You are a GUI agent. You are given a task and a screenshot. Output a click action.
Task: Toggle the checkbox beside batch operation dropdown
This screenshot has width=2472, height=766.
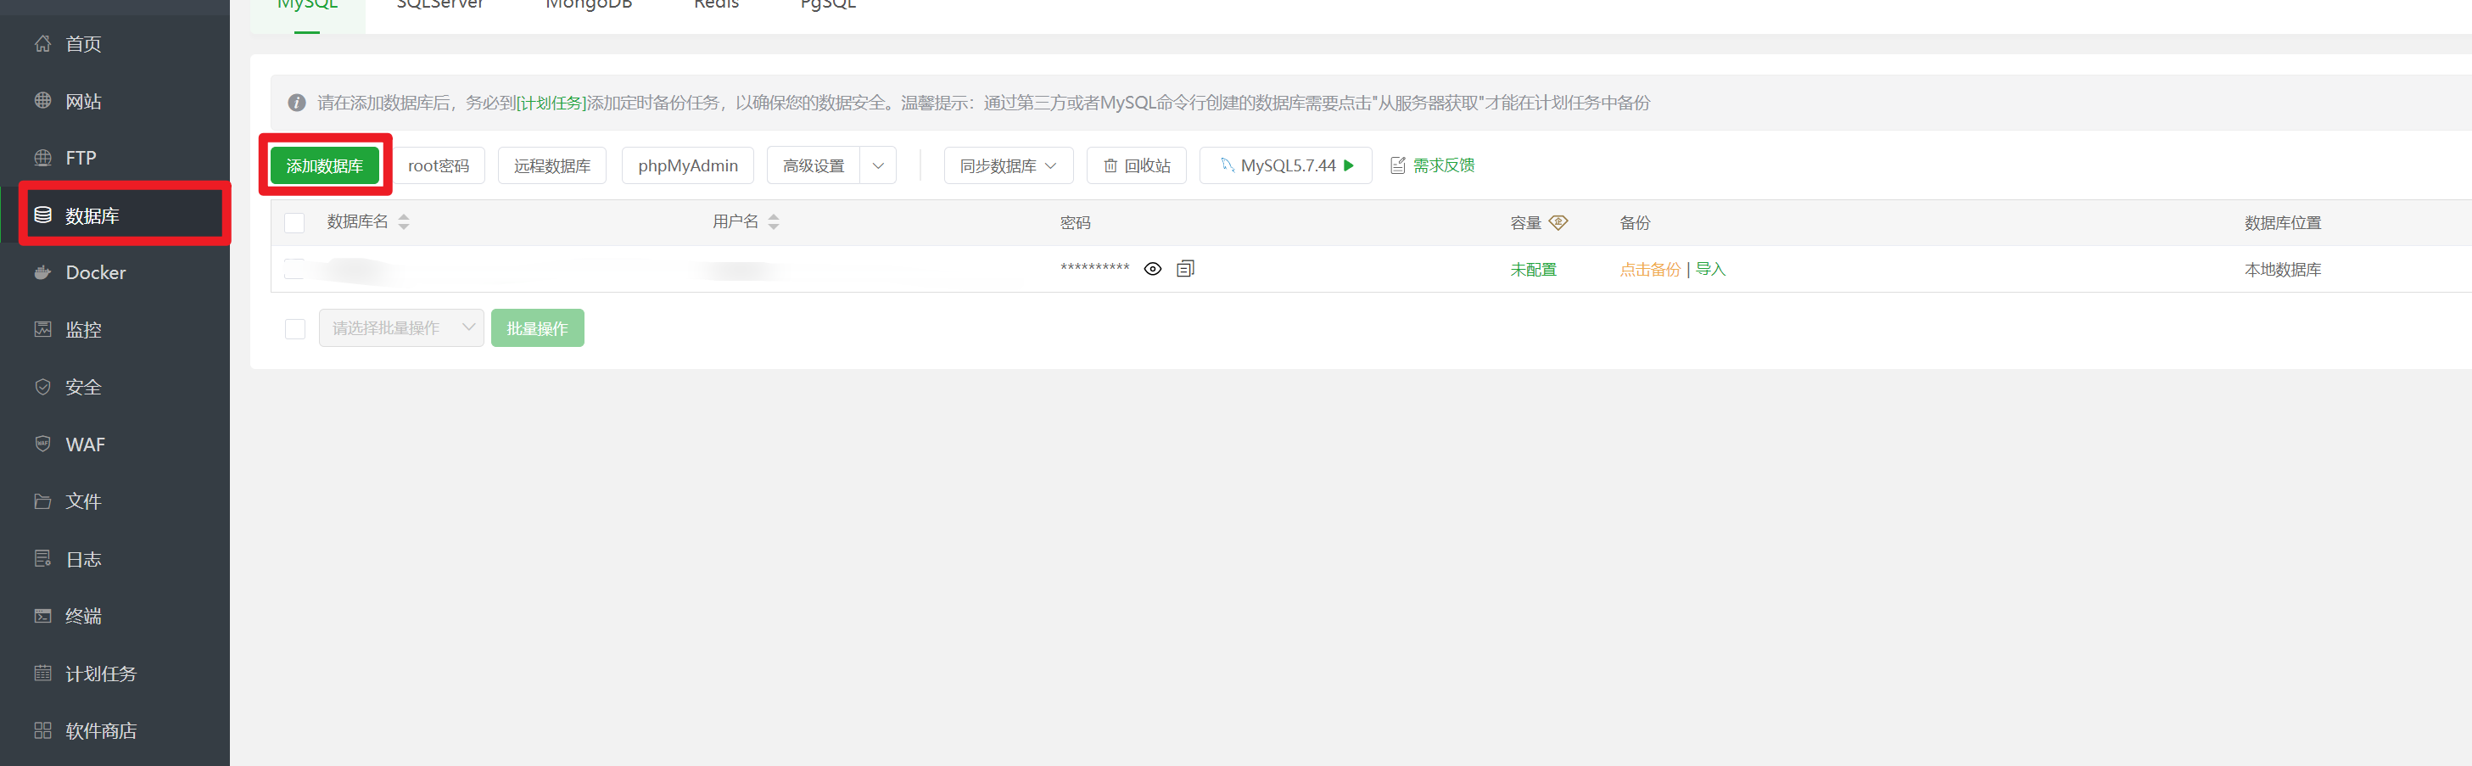click(x=294, y=329)
